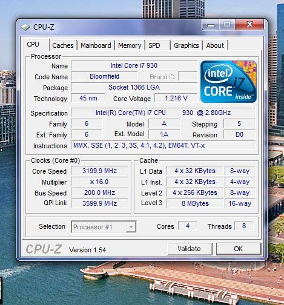Select the Memory tab
The image size is (284, 305).
click(x=130, y=45)
